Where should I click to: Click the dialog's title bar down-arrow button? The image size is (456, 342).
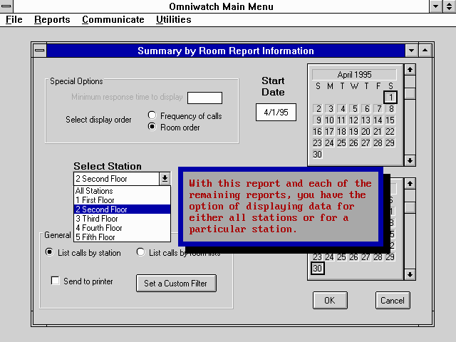click(410, 51)
